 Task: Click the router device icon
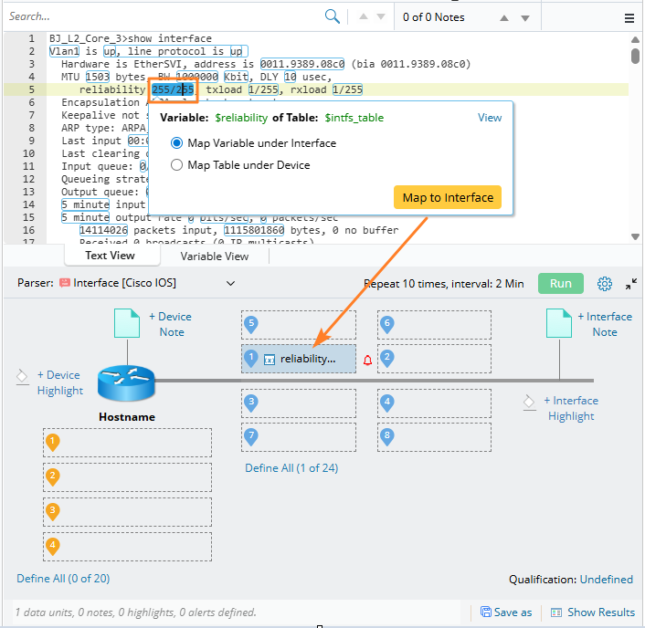126,382
